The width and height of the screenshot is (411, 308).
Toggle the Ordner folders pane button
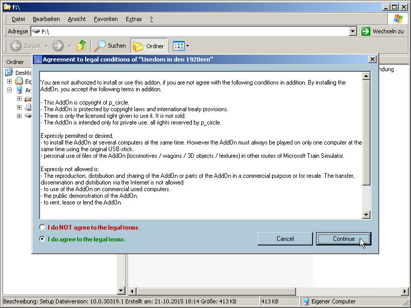pyautogui.click(x=148, y=46)
